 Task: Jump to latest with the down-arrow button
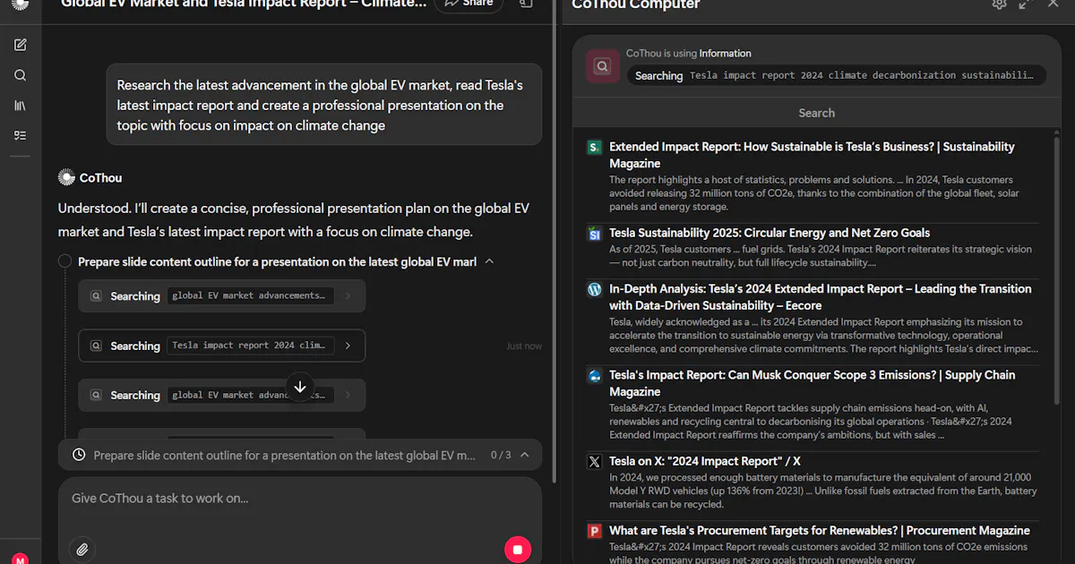(300, 387)
